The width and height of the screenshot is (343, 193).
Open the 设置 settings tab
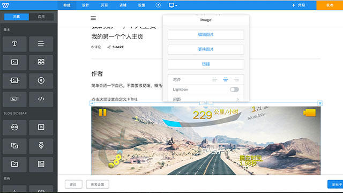pyautogui.click(x=141, y=5)
